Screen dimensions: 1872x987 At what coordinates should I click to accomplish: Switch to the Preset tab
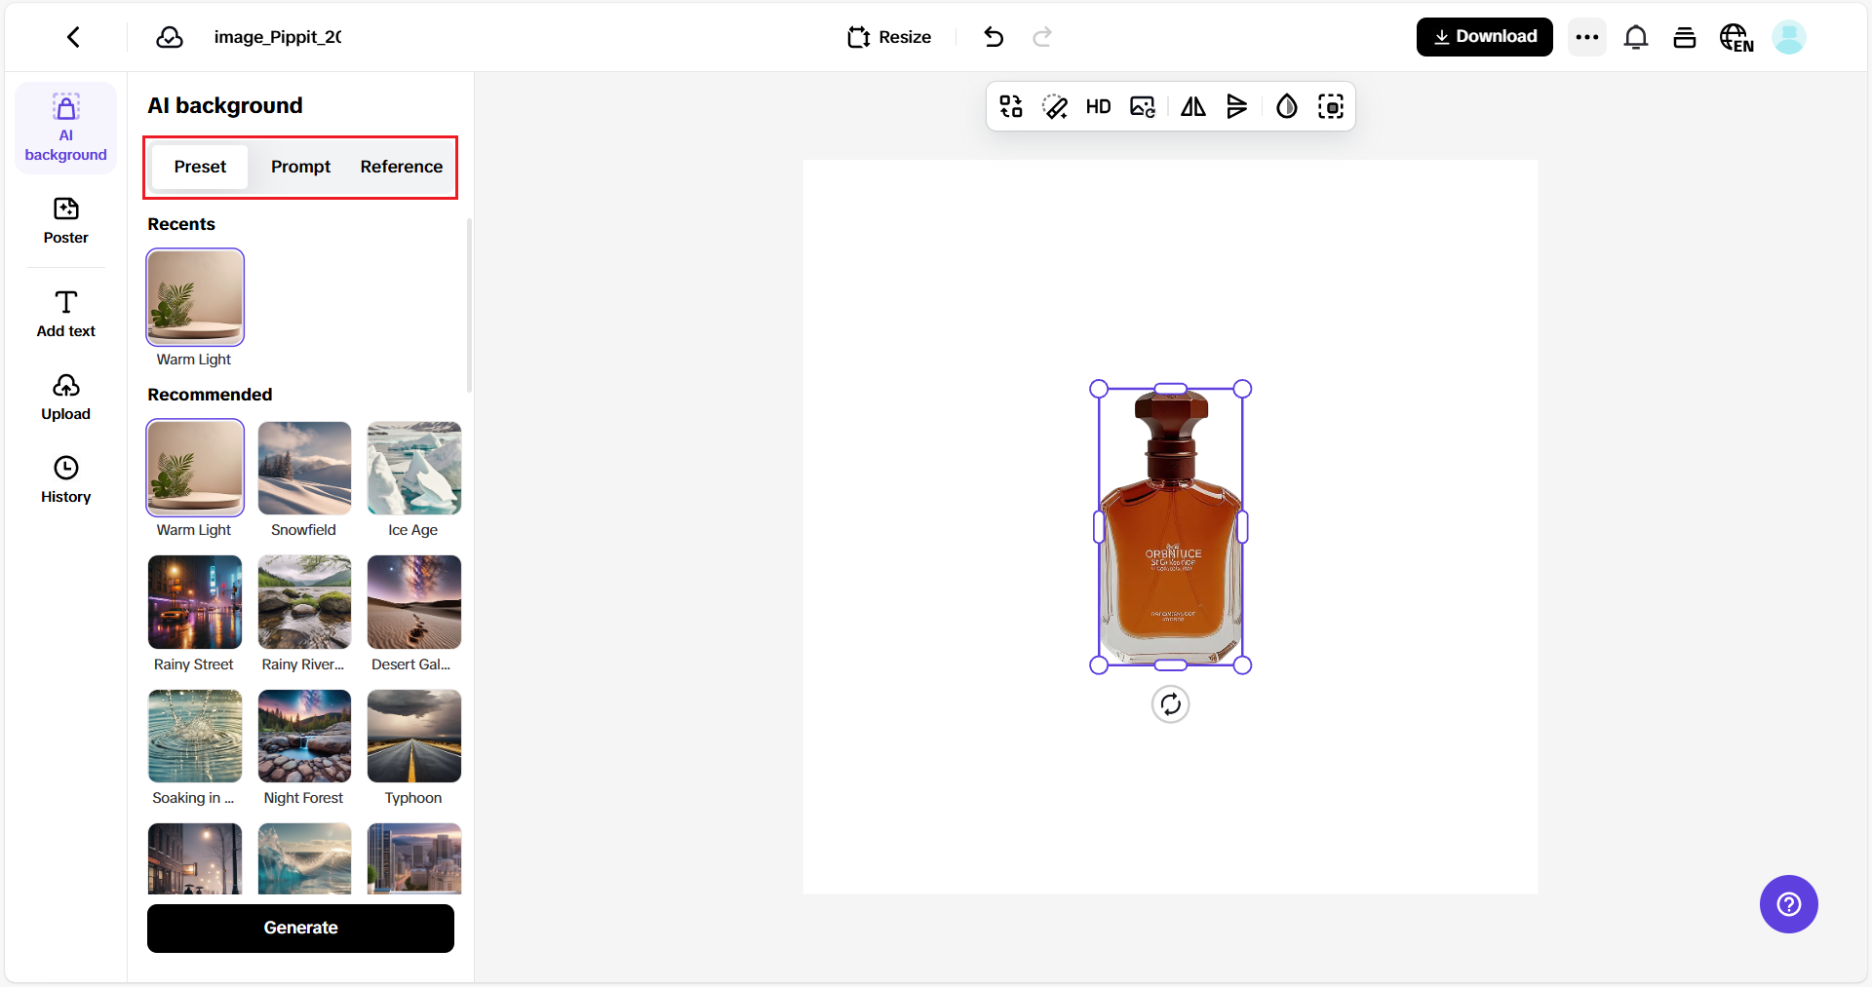[x=200, y=167]
